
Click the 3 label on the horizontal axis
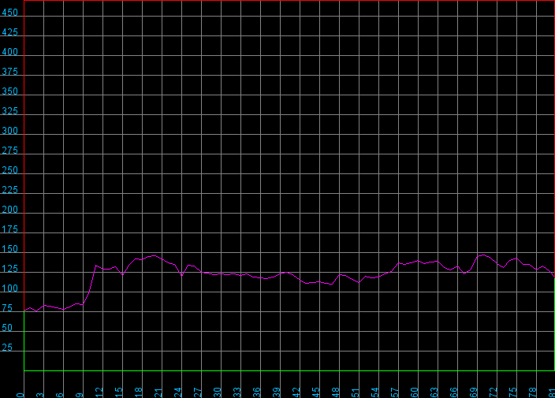(40, 395)
